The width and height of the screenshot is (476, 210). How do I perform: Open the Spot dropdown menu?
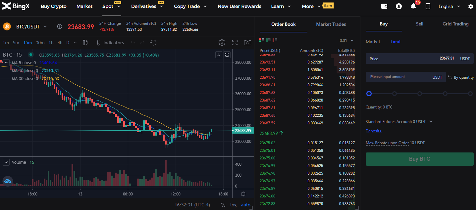coord(112,6)
